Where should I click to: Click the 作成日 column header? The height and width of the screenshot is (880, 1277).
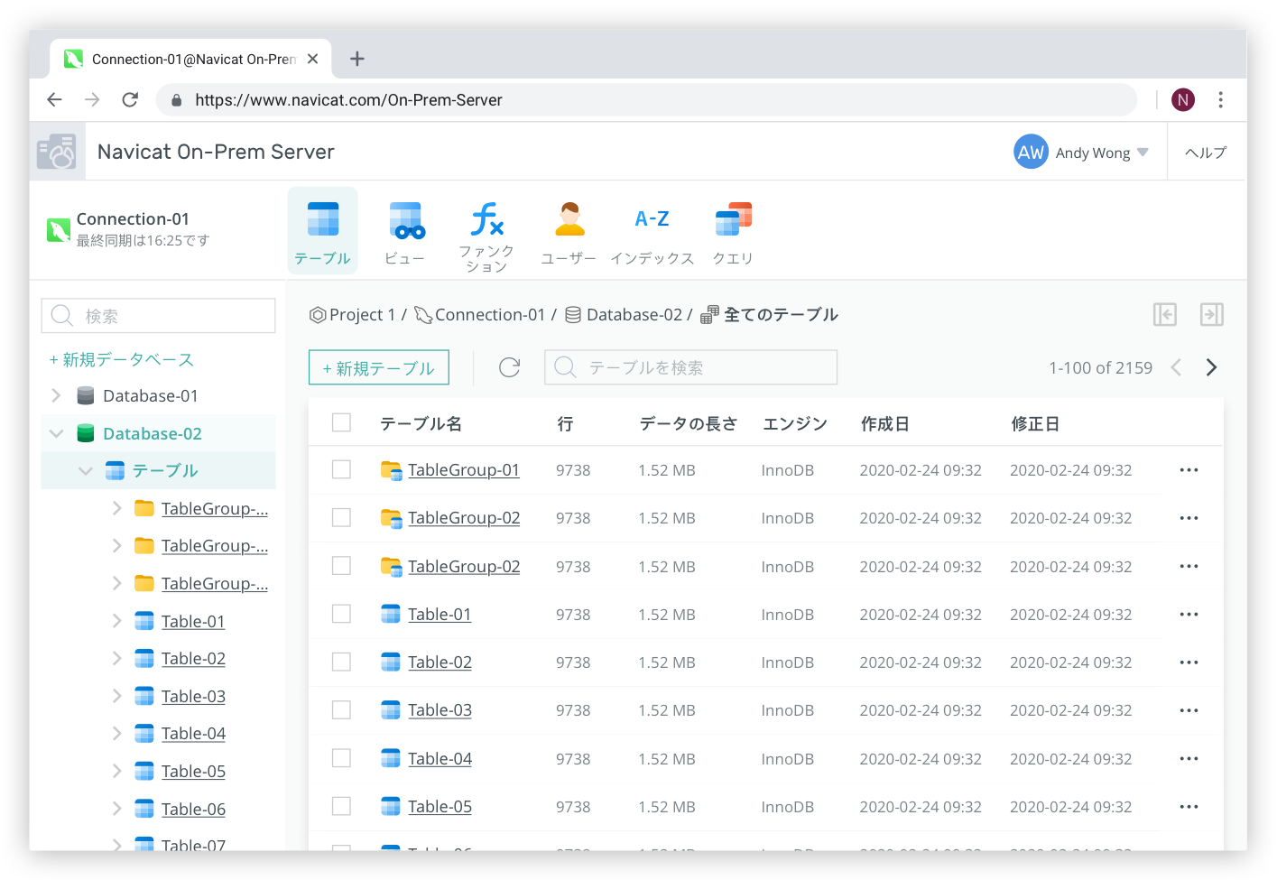(x=884, y=423)
